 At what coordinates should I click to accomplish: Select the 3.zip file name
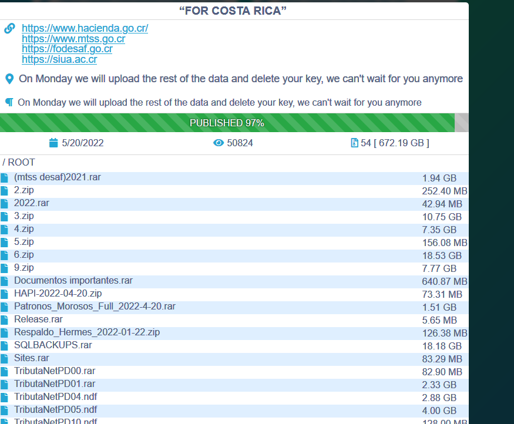click(x=24, y=216)
